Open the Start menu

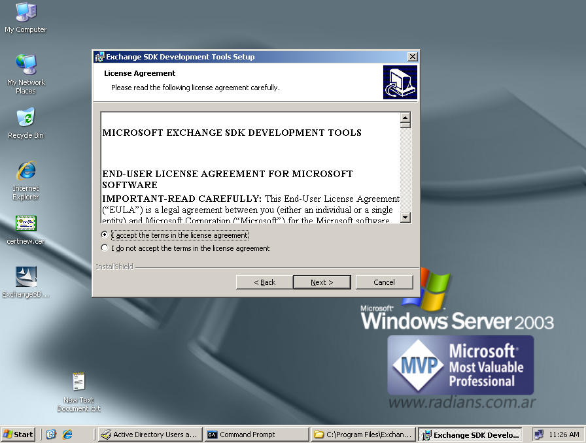(18, 435)
